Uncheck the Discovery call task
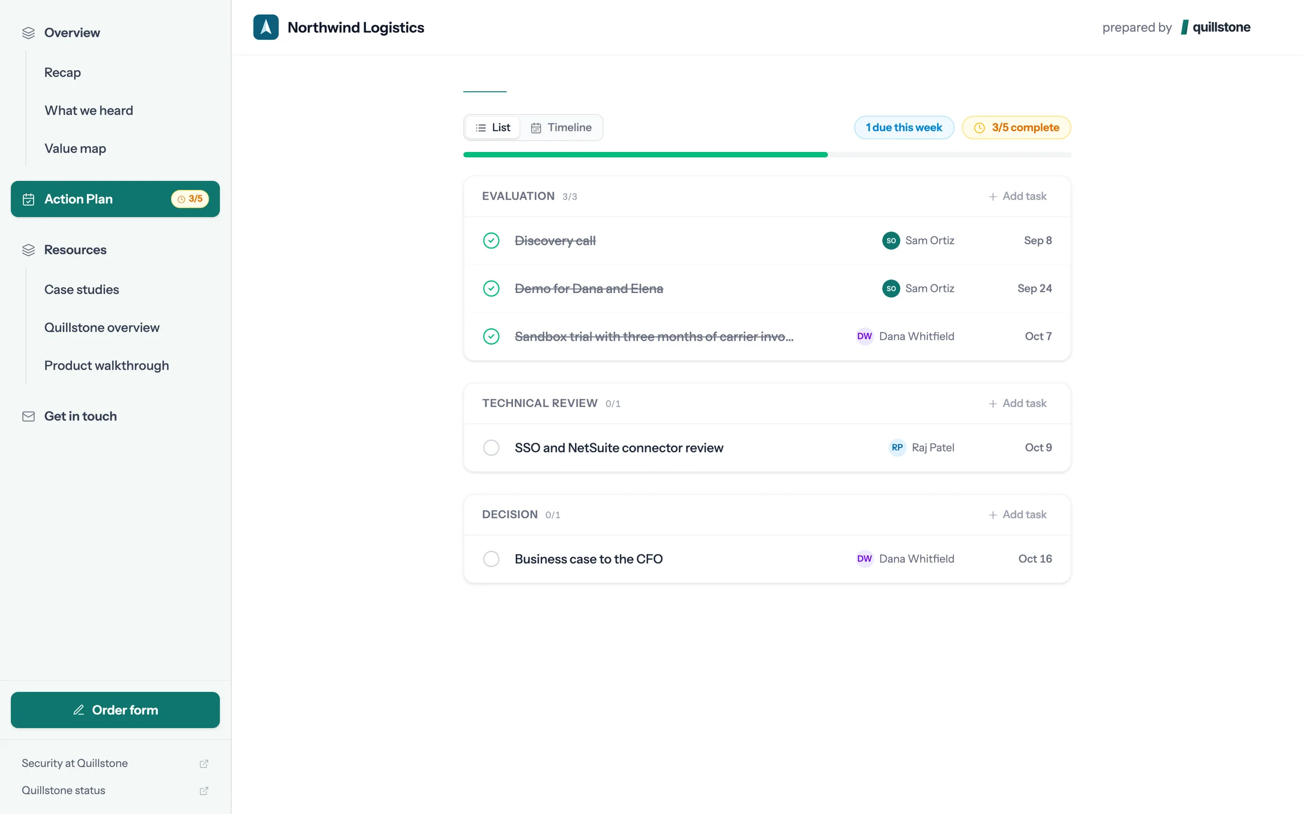This screenshot has height=814, width=1303. coord(491,240)
